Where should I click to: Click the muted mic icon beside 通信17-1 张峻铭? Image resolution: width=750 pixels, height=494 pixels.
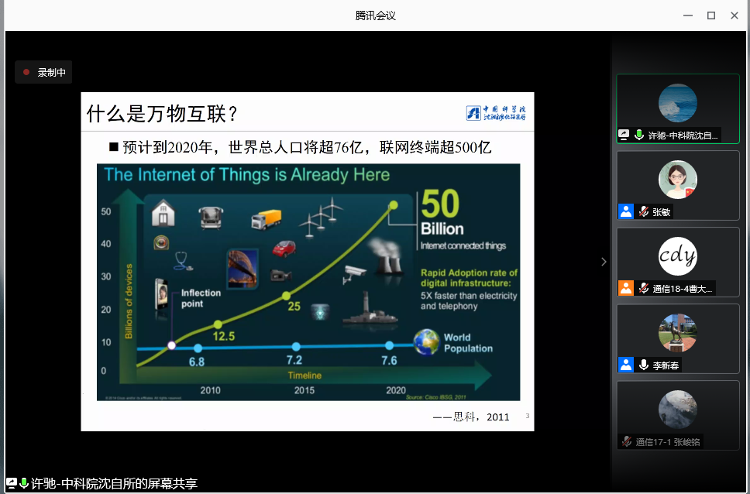(626, 441)
